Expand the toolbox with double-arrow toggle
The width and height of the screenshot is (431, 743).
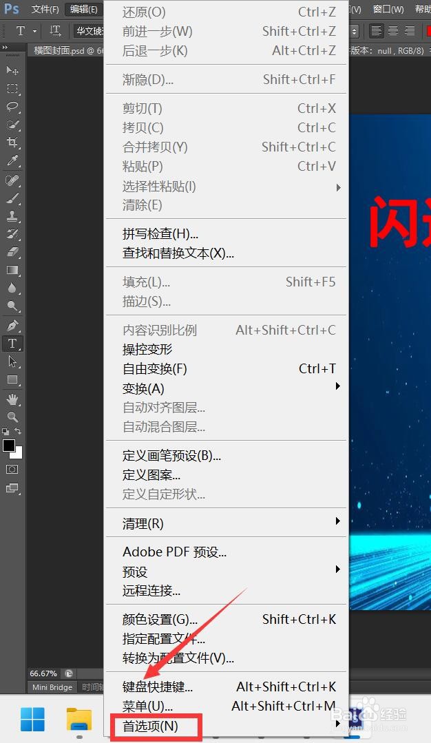click(5, 48)
